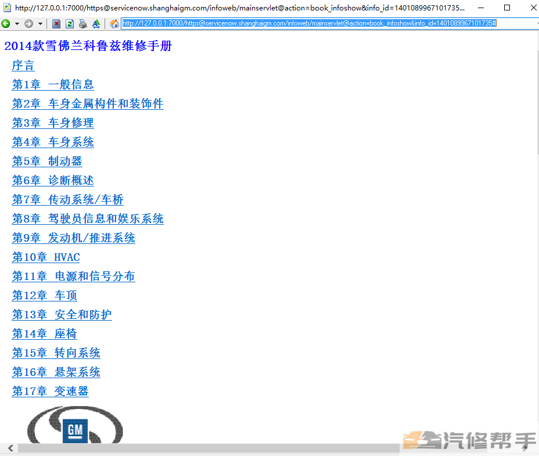Open the 序言 preface link
This screenshot has width=539, height=456.
click(x=23, y=65)
